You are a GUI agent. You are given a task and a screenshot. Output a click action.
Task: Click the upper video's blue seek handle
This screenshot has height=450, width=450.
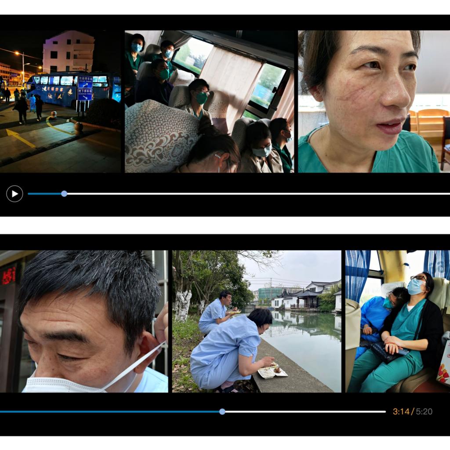coord(64,193)
